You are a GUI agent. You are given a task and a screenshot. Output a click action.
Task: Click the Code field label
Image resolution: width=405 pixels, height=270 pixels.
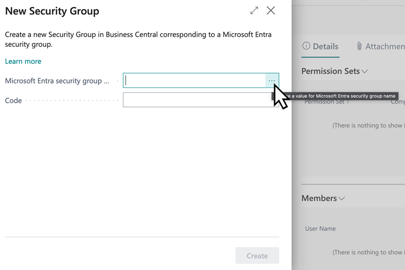pyautogui.click(x=14, y=100)
